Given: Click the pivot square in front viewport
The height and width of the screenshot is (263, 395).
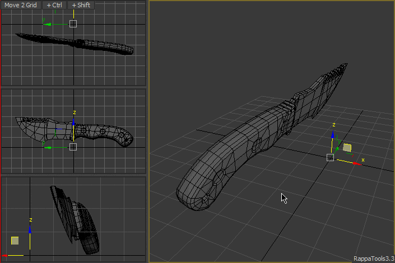Looking at the screenshot, I should (73, 147).
